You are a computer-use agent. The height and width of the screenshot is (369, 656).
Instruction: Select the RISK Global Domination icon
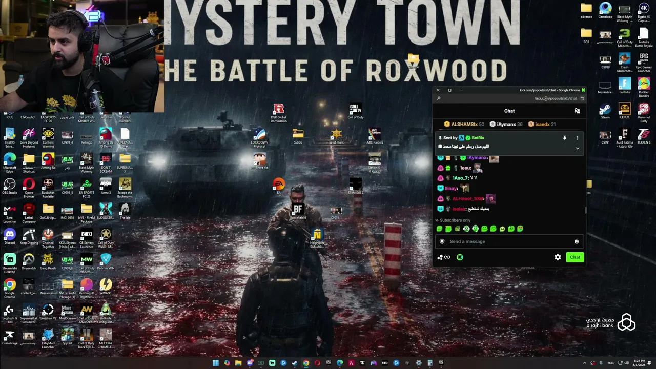click(x=278, y=113)
